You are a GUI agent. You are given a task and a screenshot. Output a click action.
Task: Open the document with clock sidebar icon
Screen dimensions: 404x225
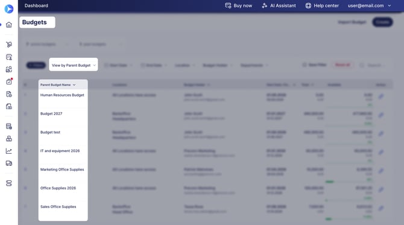9,94
